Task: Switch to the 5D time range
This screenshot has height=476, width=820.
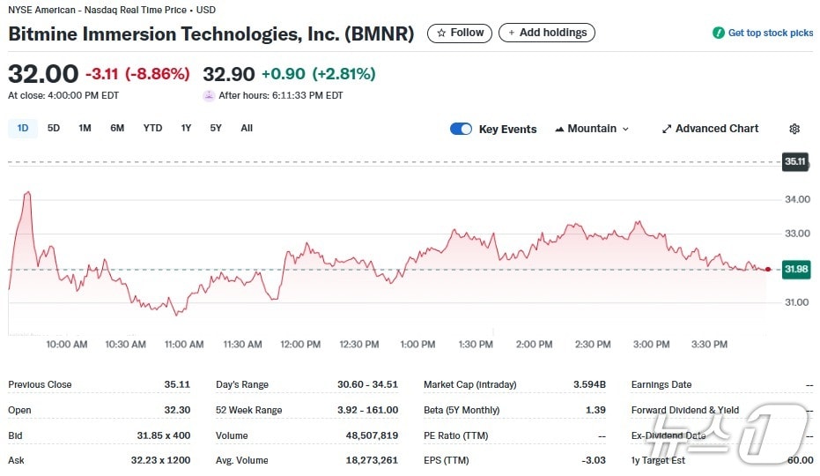Action: [x=54, y=128]
